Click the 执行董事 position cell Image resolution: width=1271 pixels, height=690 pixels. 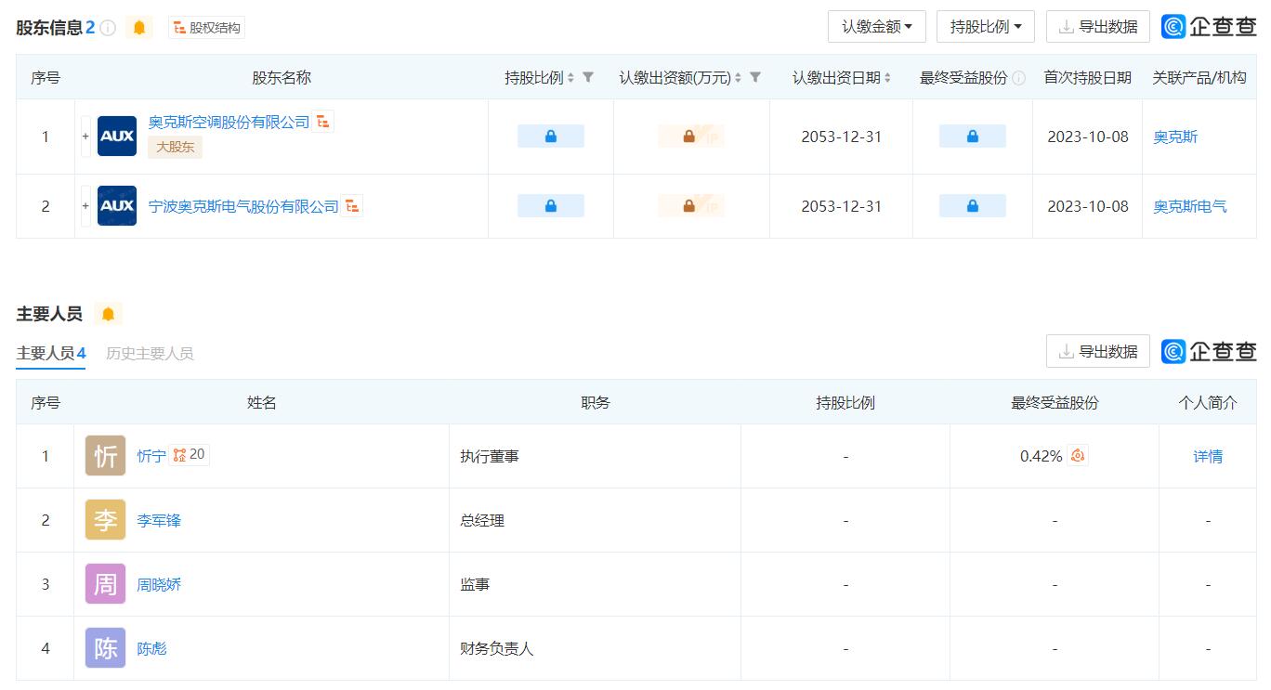[x=595, y=456]
